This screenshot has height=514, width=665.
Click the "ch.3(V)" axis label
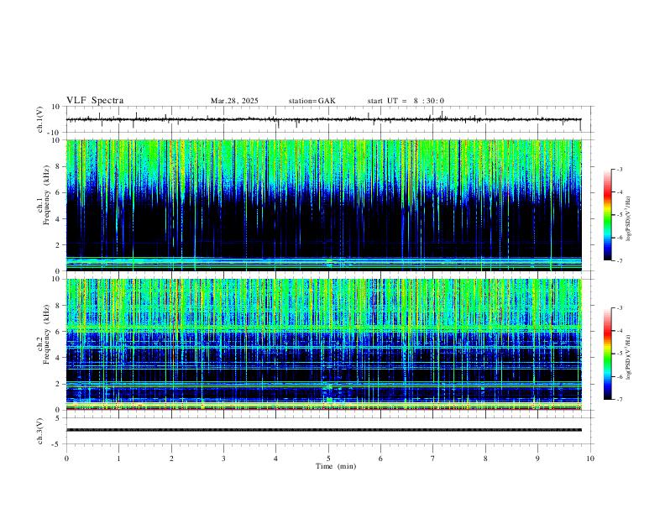click(40, 431)
